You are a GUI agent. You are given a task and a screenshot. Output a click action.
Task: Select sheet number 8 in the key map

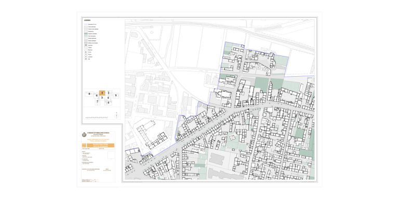[89, 94]
